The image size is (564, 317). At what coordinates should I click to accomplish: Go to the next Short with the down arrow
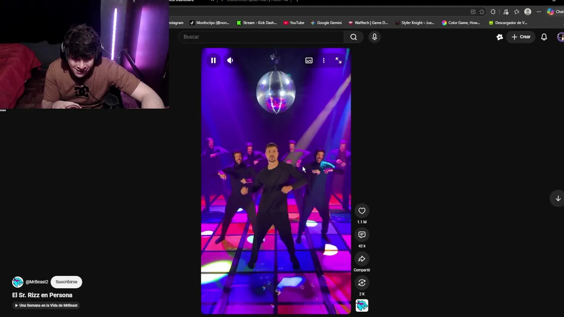pyautogui.click(x=558, y=199)
